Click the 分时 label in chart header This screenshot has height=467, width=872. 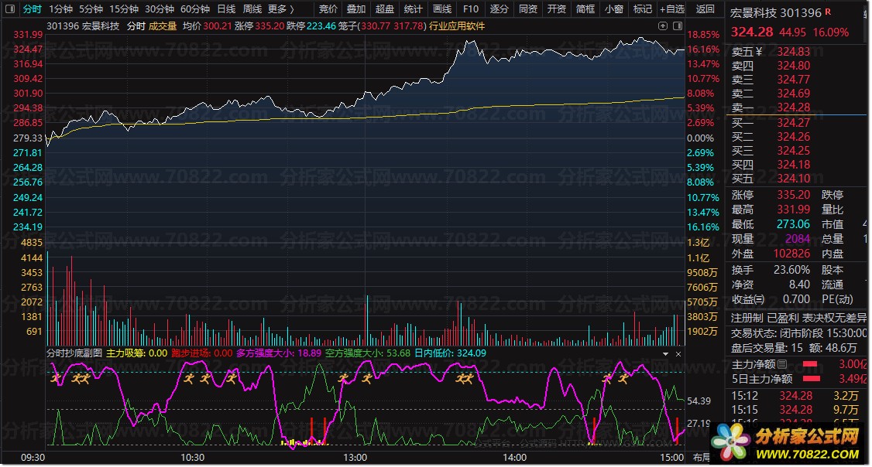[x=136, y=26]
